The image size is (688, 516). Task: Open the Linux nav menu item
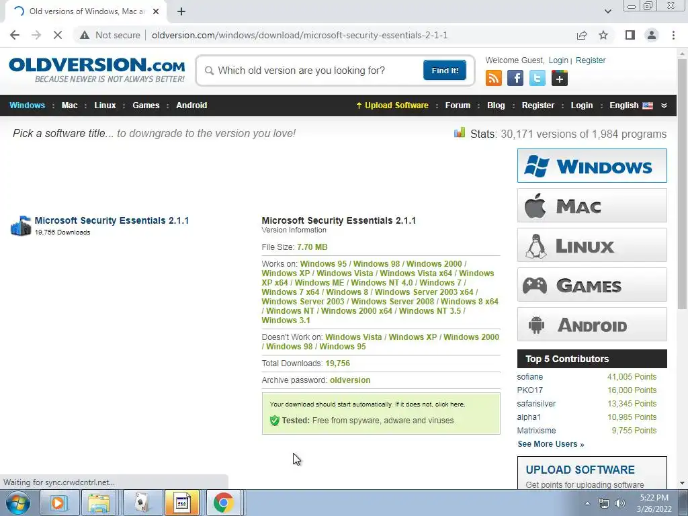pos(105,105)
